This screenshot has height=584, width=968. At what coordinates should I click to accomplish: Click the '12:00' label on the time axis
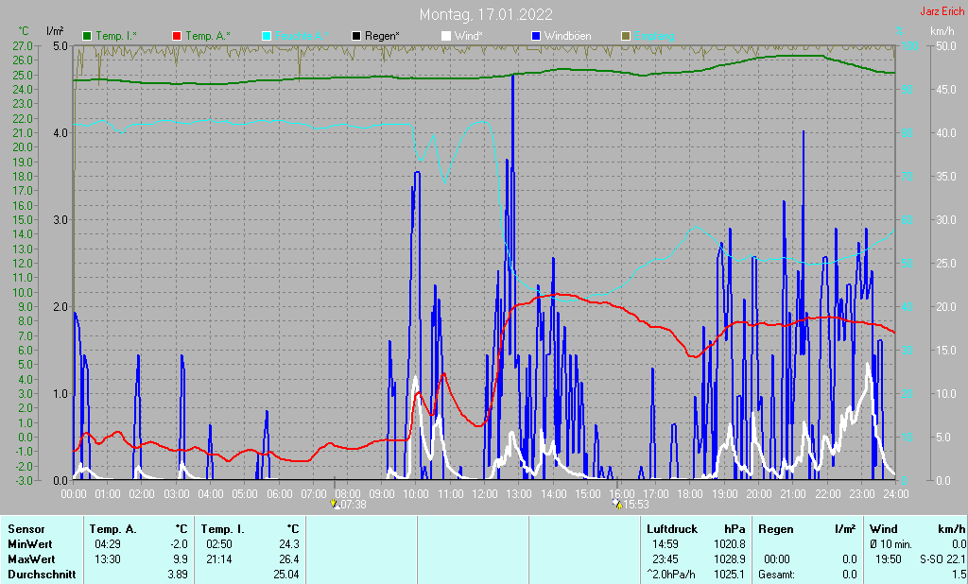click(485, 494)
